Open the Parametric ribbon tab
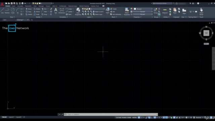Viewport: 215px width, 121px height. point(28,6)
